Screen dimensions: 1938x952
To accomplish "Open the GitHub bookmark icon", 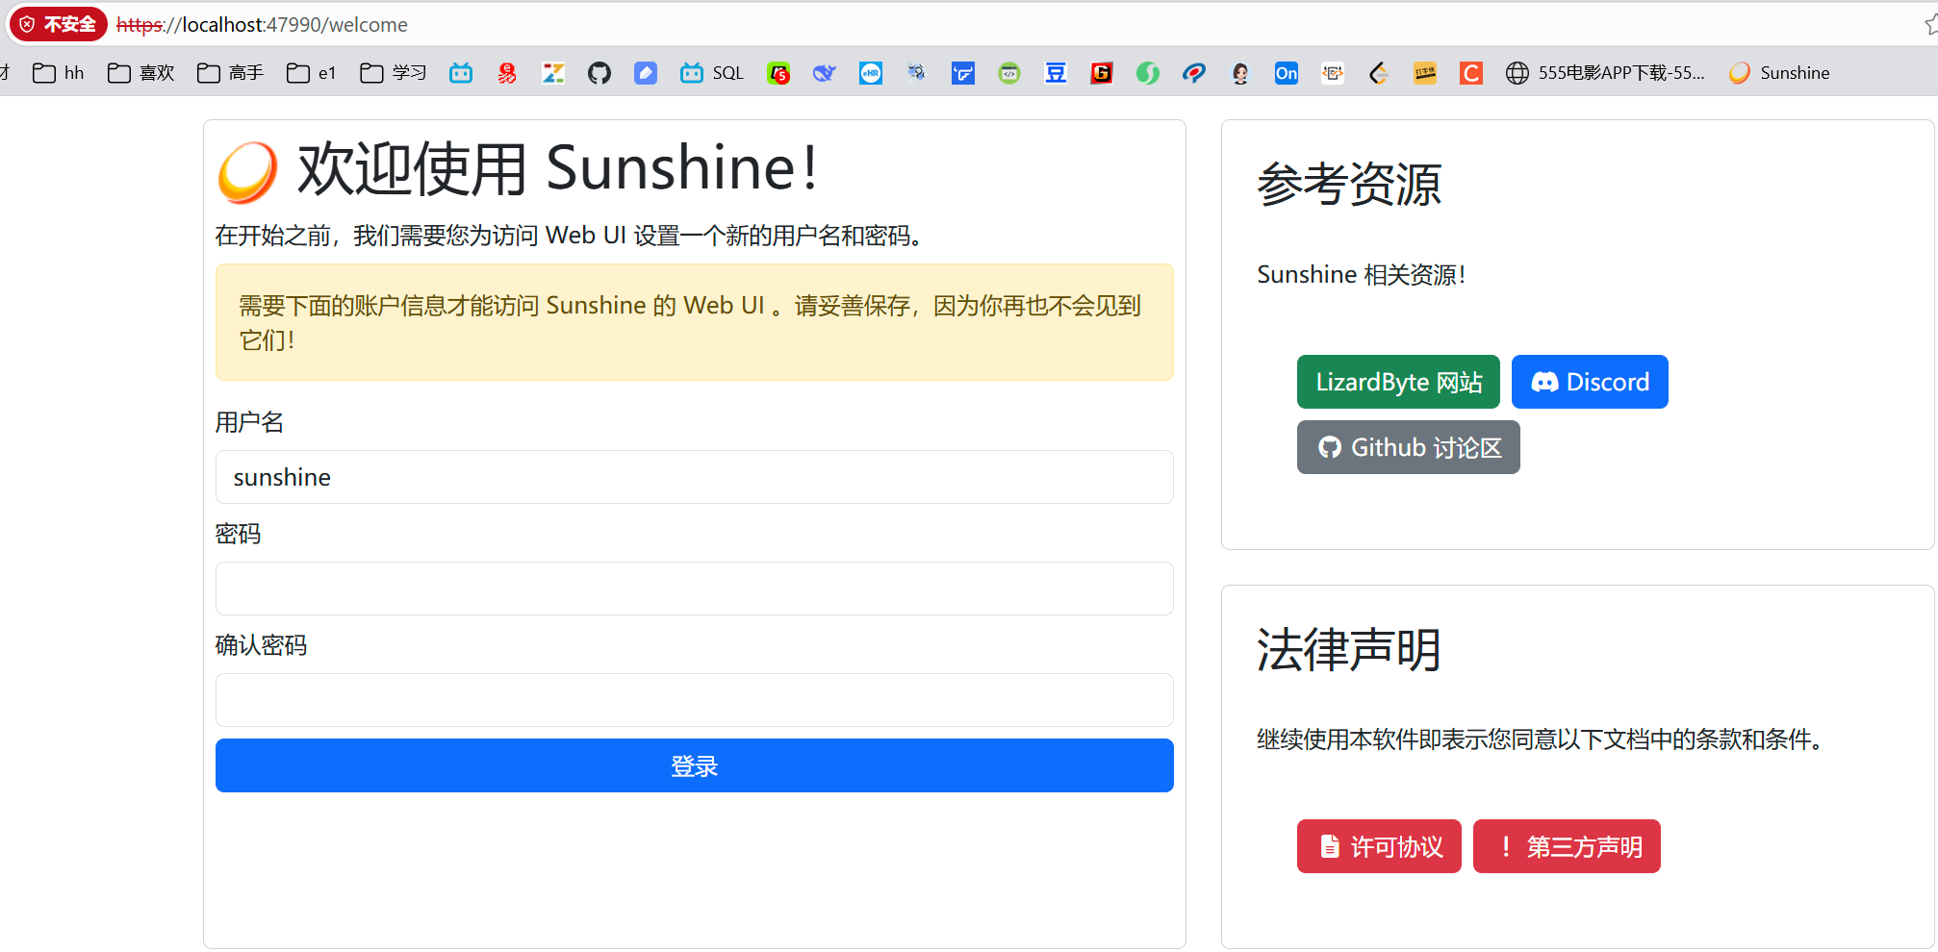I will click(x=599, y=72).
